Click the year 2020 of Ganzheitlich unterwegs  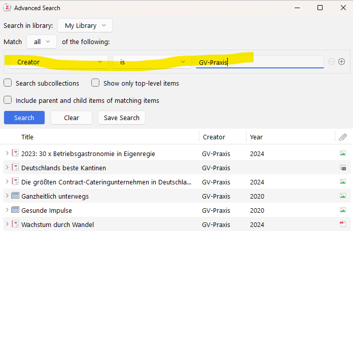[257, 197]
